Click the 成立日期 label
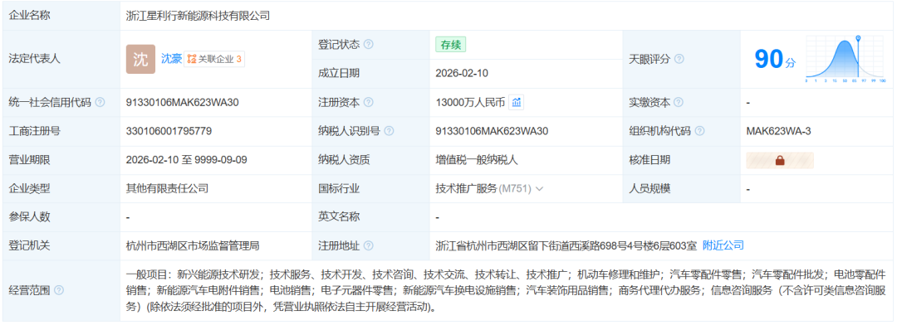897x325 pixels. 339,73
